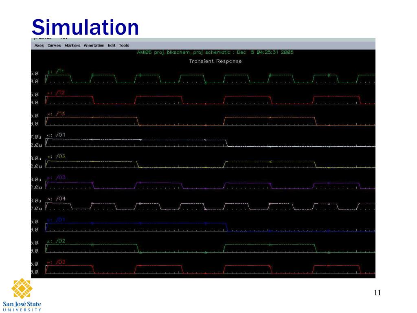Open the Axes menu
Viewport: 417px width, 313px height.
click(39, 46)
